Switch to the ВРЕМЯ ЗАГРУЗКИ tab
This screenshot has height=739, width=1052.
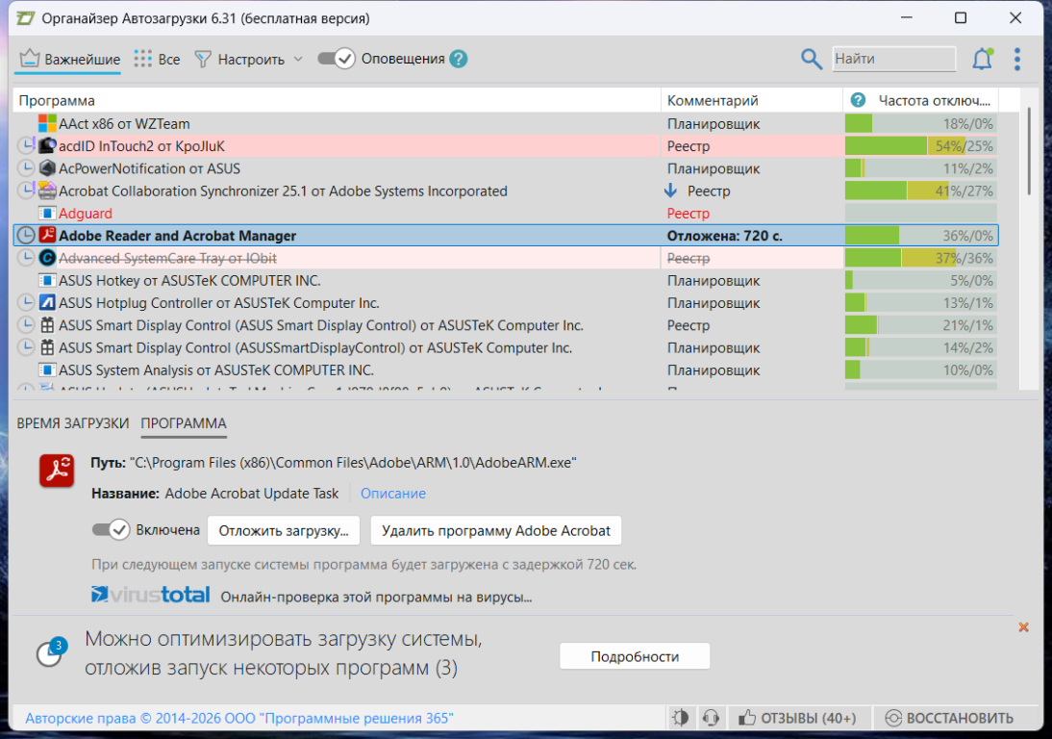[x=72, y=423]
